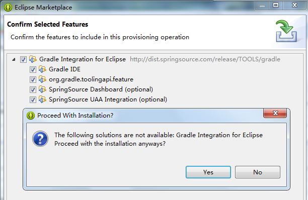Click the Eclipse Marketplace title bar icon
Viewport: 308px width, 200px height.
click(8, 8)
